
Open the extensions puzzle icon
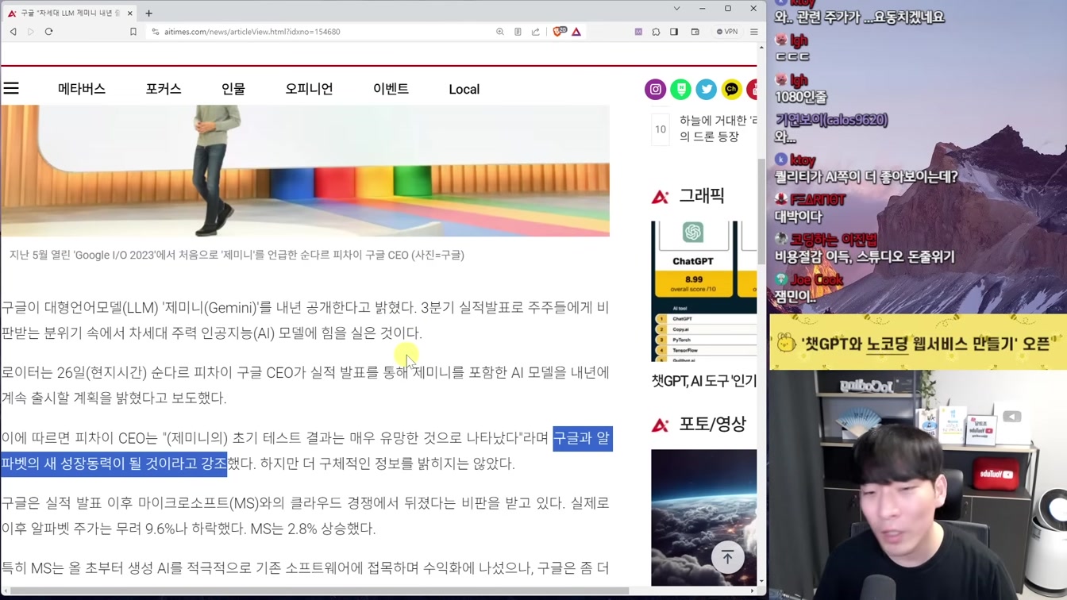pos(656,32)
